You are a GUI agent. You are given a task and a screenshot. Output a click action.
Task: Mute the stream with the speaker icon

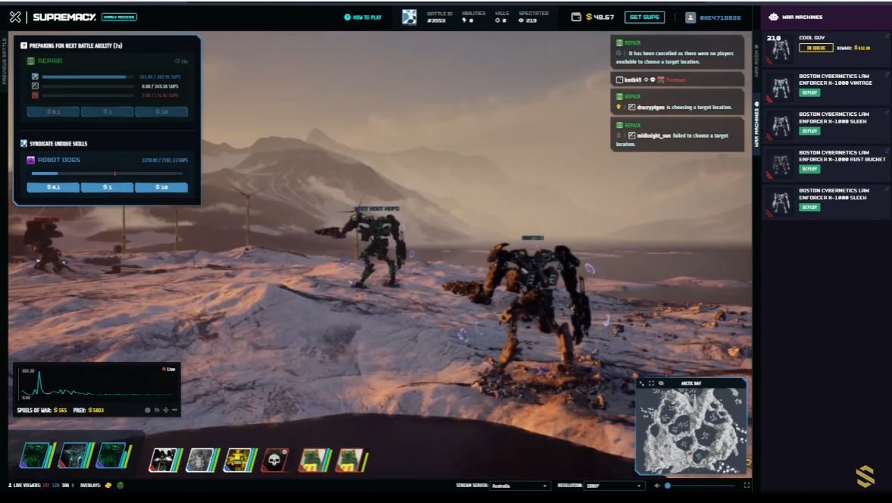pyautogui.click(x=657, y=486)
